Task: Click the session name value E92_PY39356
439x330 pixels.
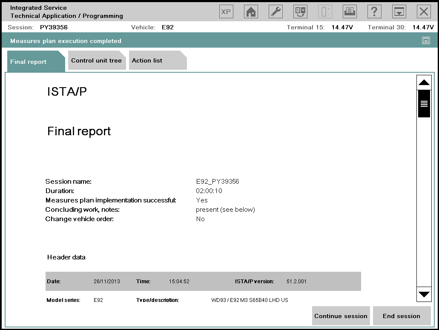Action: pyautogui.click(x=218, y=182)
